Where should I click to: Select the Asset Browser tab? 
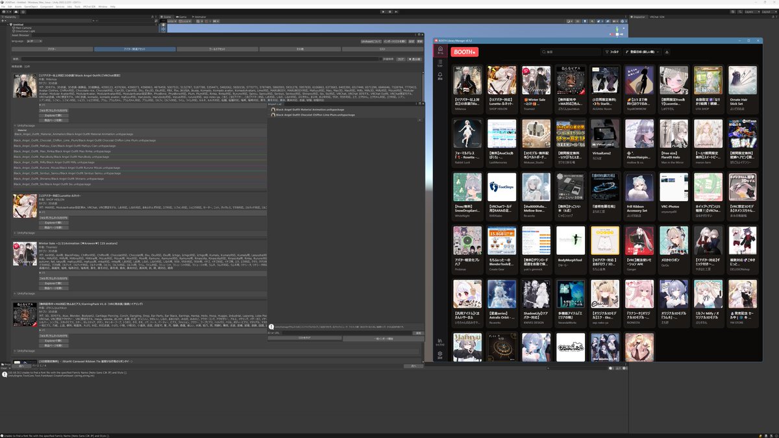pyautogui.click(x=19, y=35)
